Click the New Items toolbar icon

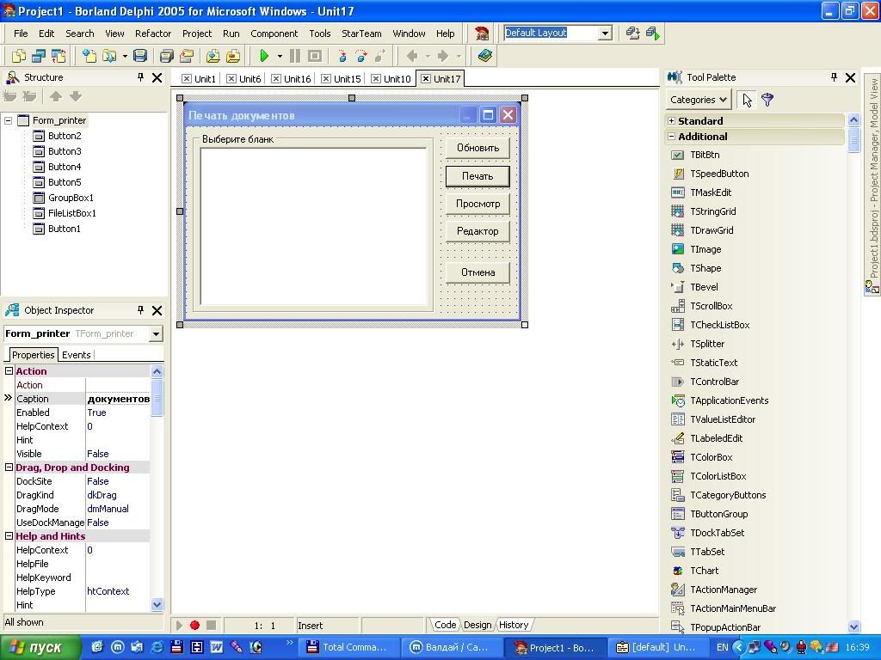89,56
